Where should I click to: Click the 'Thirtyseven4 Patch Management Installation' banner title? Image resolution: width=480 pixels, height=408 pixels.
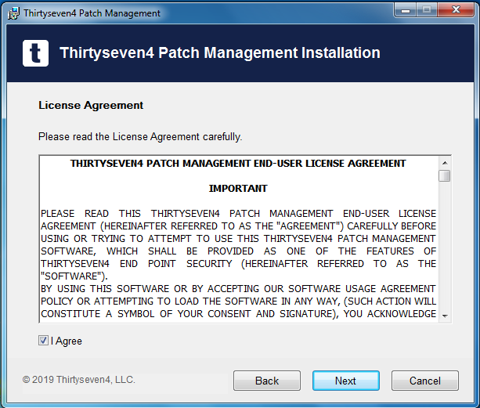click(220, 53)
